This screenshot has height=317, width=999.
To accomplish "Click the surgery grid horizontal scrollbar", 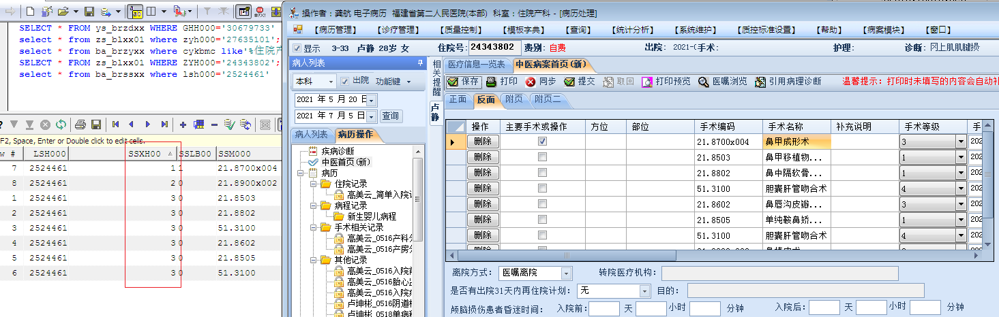I will (715, 256).
